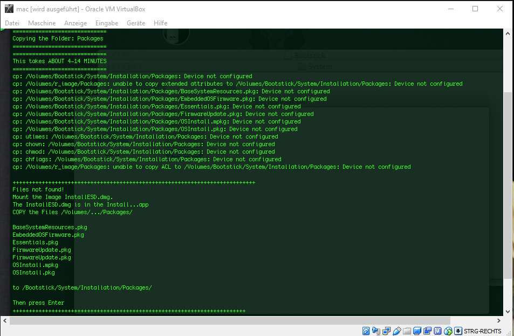Viewport: 514px width, 336px height.
Task: Maximize the VirtualBox window
Action: pyautogui.click(x=475, y=9)
